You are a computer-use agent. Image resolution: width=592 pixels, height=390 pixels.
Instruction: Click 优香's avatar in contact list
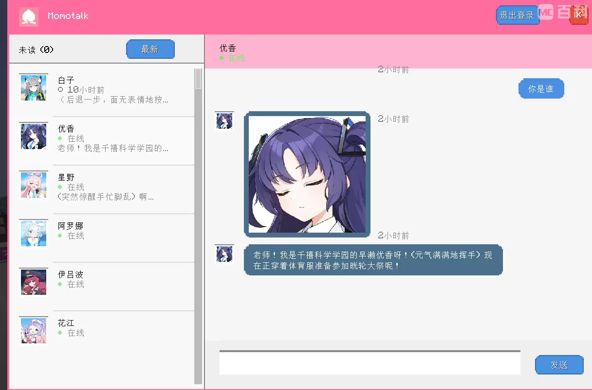(34, 136)
